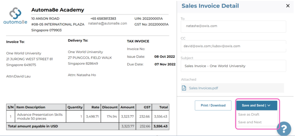Click the automa8e company logo
Screen dimensions: 295x136
coord(15,16)
